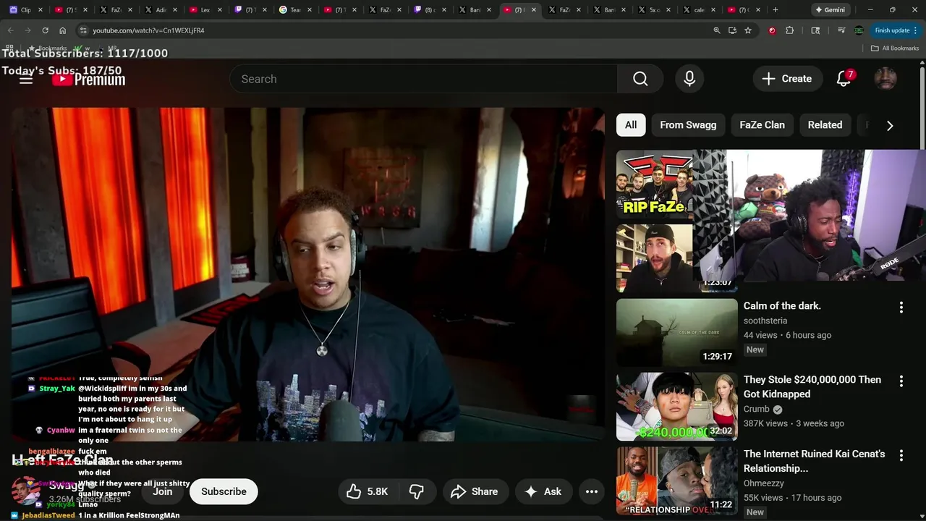The width and height of the screenshot is (926, 521).
Task: Click the Share button
Action: [x=475, y=491]
